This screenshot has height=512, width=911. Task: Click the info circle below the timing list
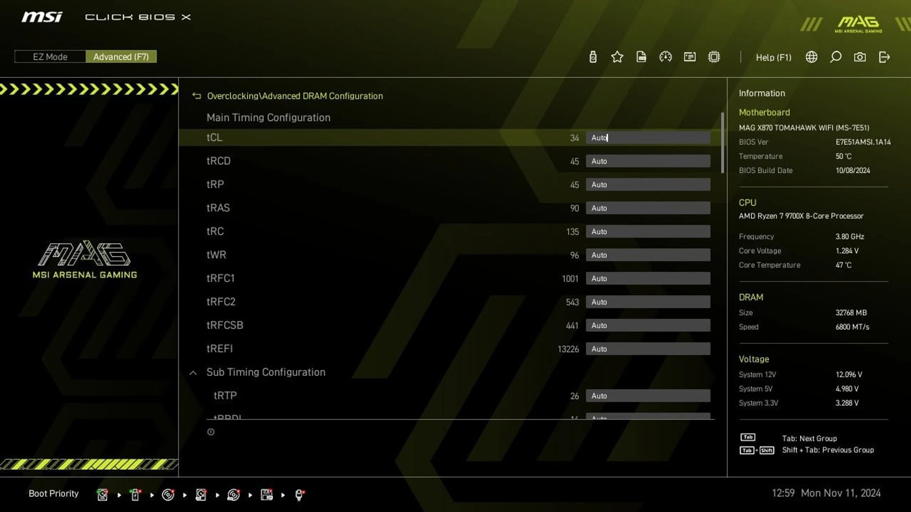coord(211,432)
